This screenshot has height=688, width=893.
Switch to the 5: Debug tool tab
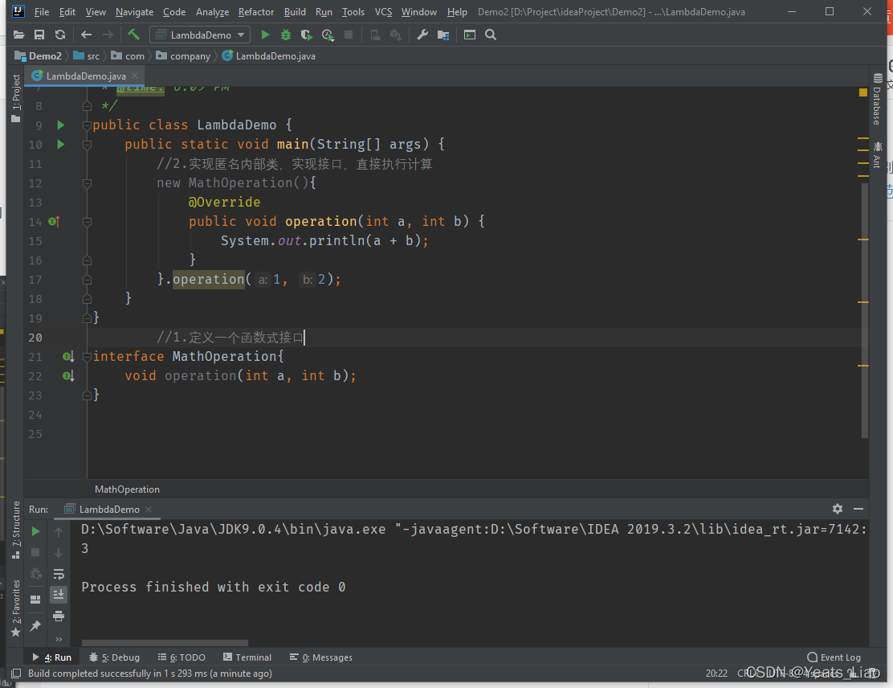click(114, 657)
